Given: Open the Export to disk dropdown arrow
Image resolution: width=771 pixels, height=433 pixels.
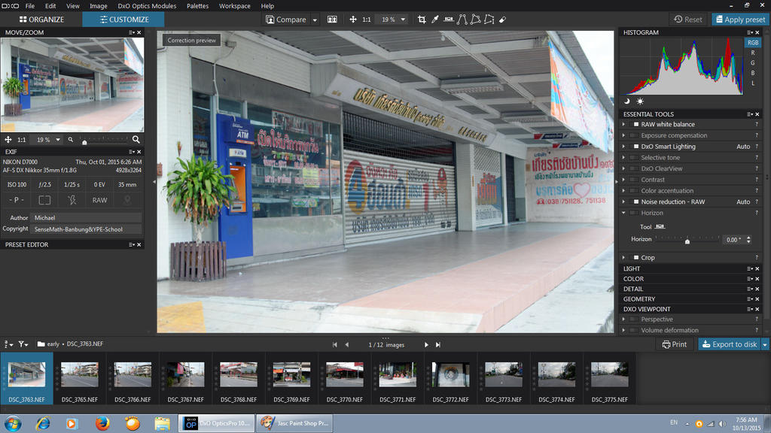Looking at the screenshot, I should [765, 344].
